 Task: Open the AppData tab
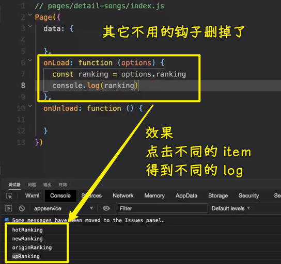tap(186, 195)
